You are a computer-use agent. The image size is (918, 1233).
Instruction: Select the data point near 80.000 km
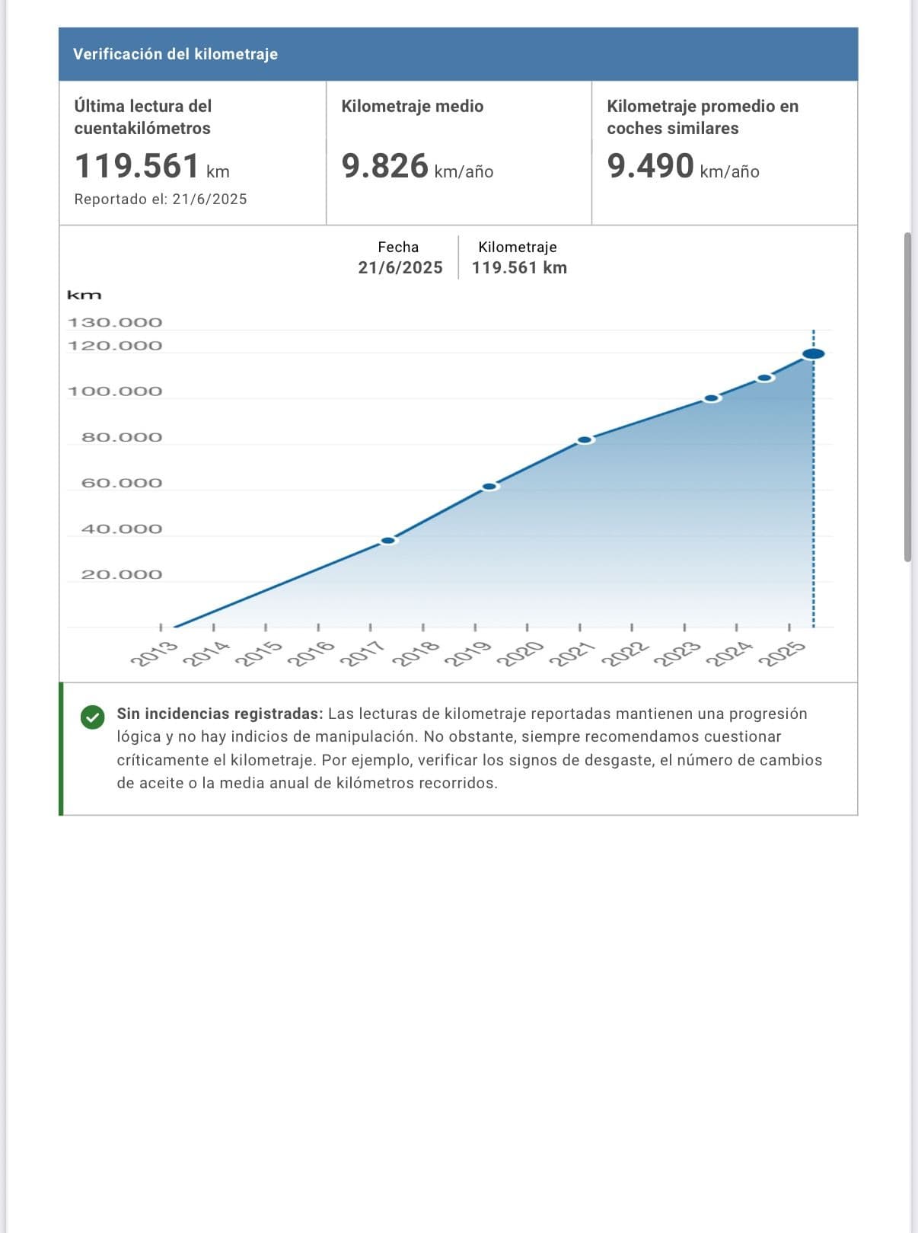coord(585,440)
